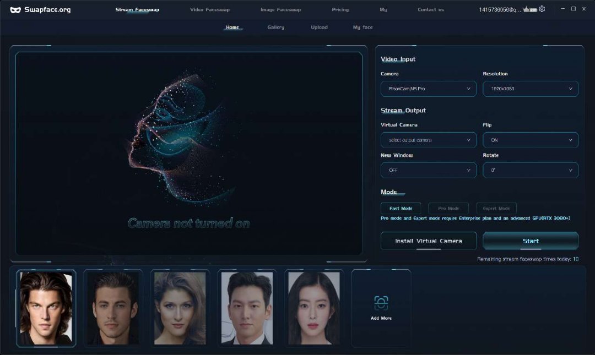Open the Virtual Camera output selector

pyautogui.click(x=428, y=140)
